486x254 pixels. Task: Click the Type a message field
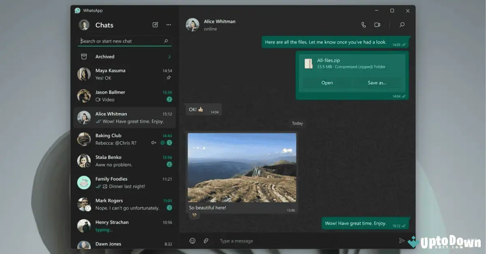click(237, 240)
